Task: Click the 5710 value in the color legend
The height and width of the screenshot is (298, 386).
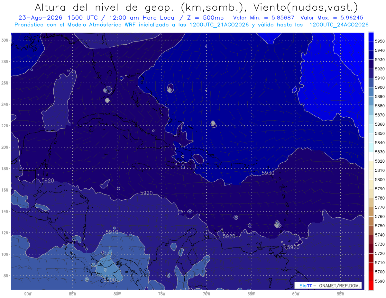Action: coord(380,262)
